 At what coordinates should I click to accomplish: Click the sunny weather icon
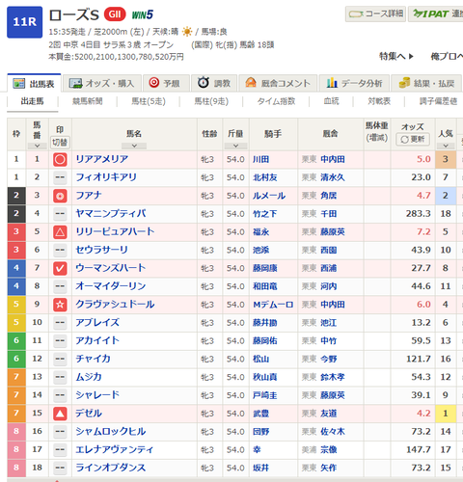tap(187, 32)
